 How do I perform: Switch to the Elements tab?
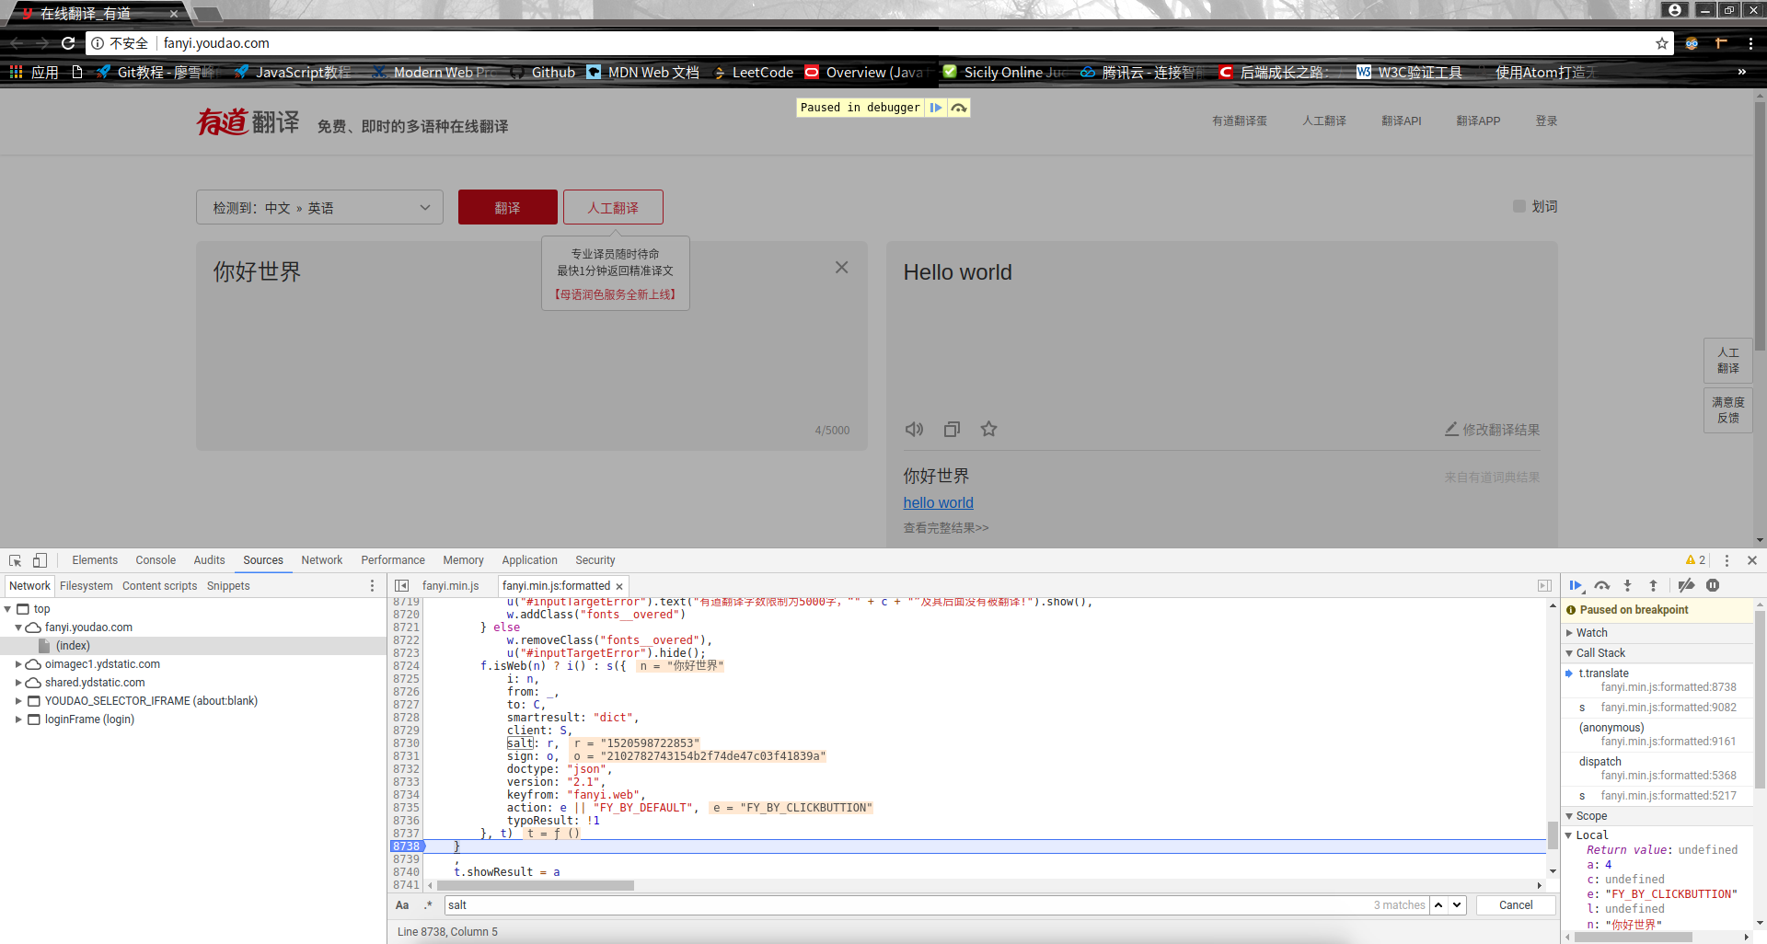[95, 560]
